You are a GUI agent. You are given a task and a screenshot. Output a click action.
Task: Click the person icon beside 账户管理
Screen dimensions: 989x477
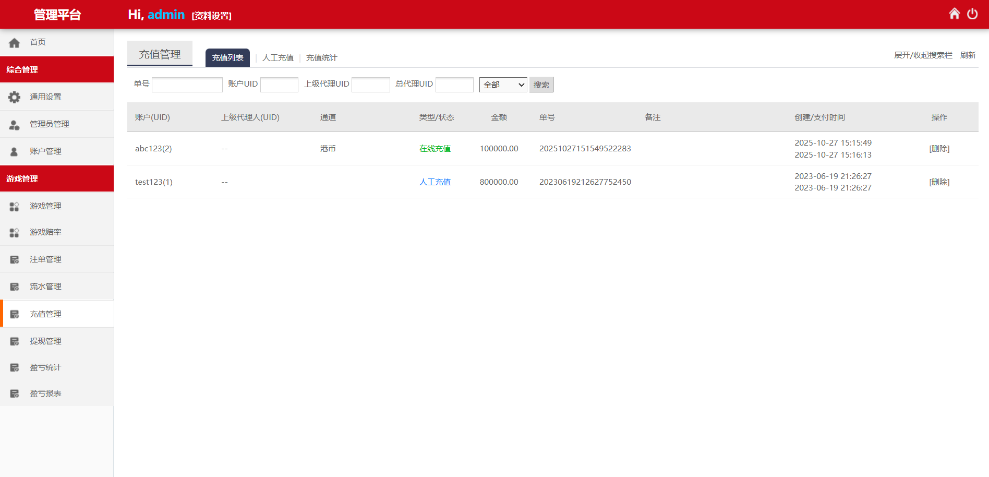[x=14, y=151]
